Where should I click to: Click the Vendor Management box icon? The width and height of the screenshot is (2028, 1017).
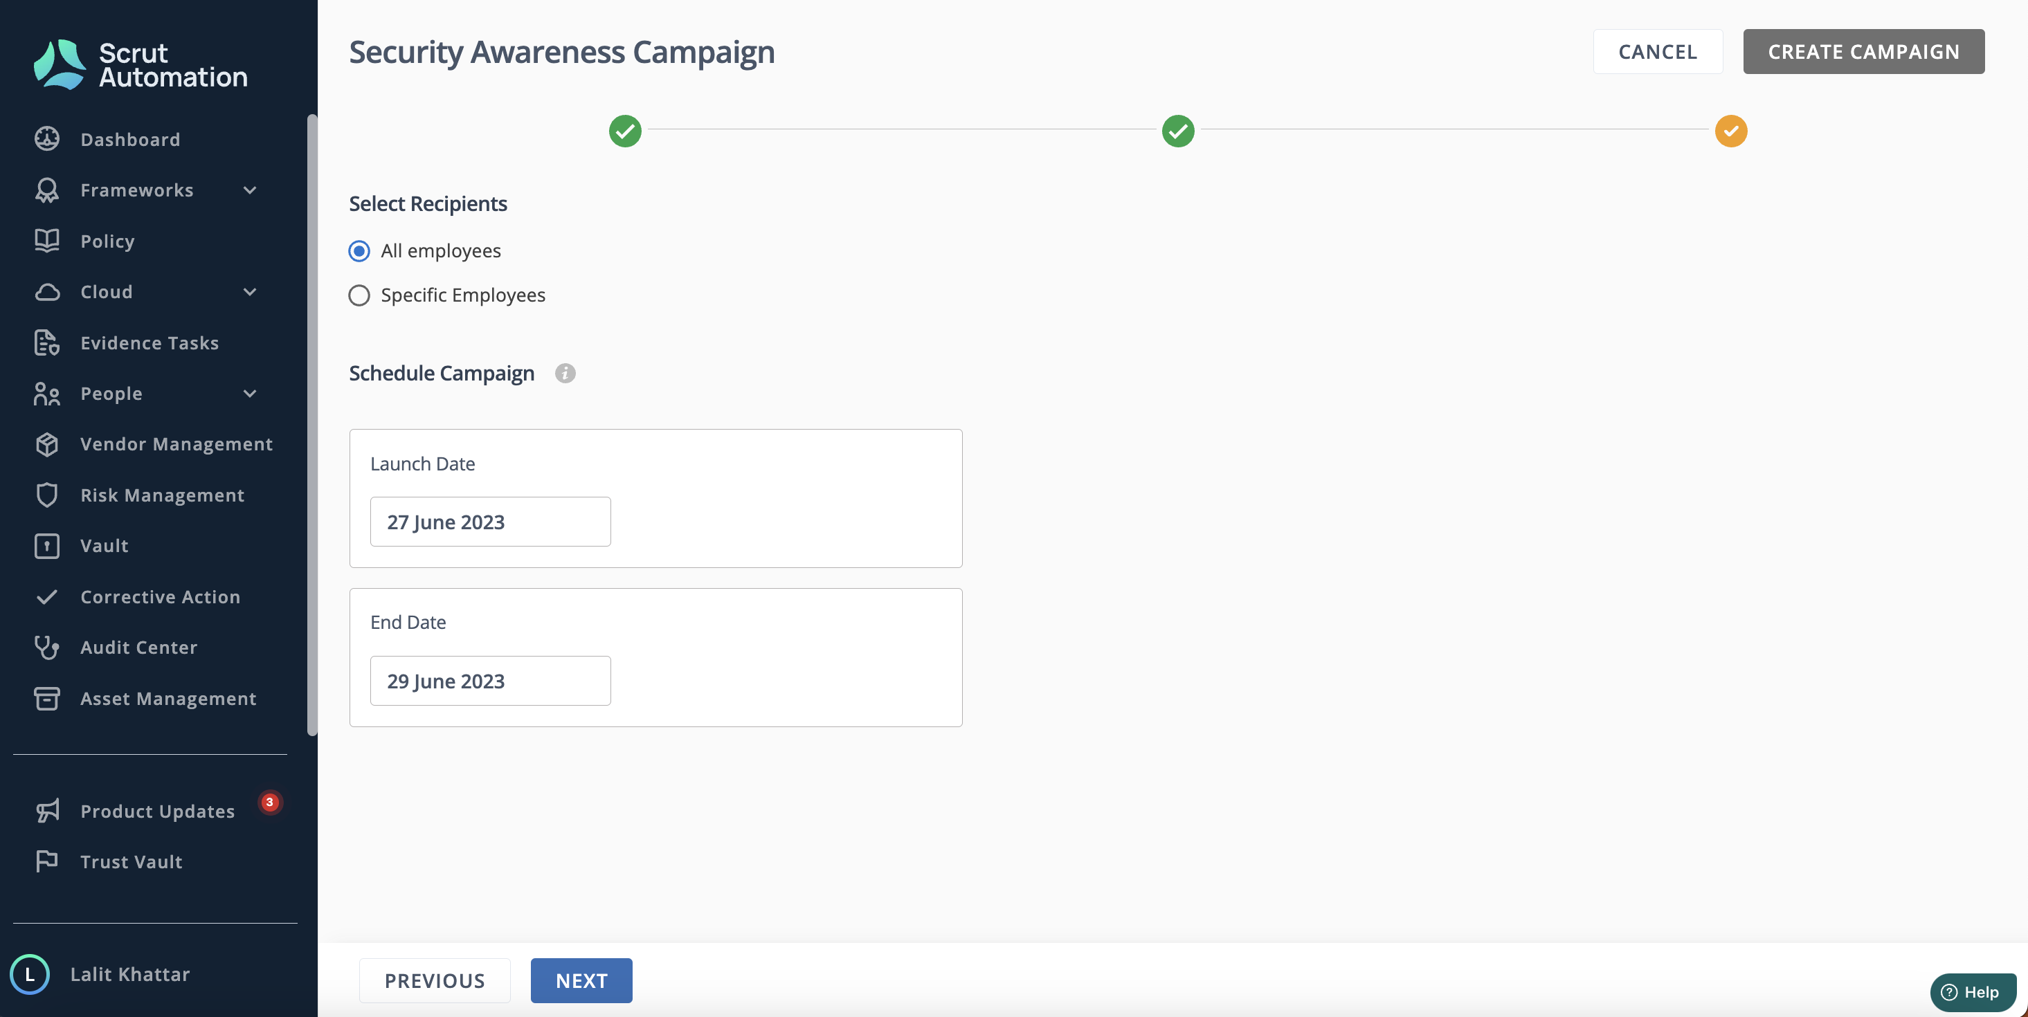(x=46, y=444)
